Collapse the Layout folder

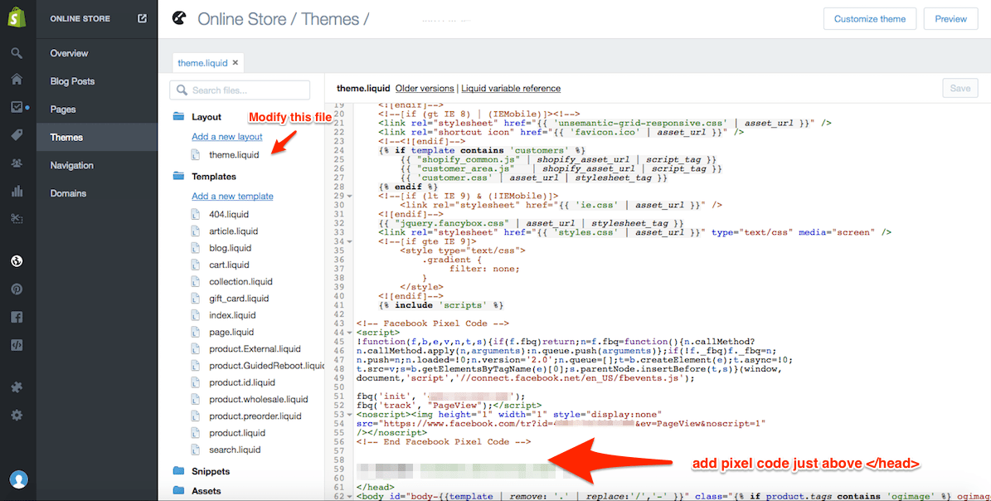tap(179, 117)
